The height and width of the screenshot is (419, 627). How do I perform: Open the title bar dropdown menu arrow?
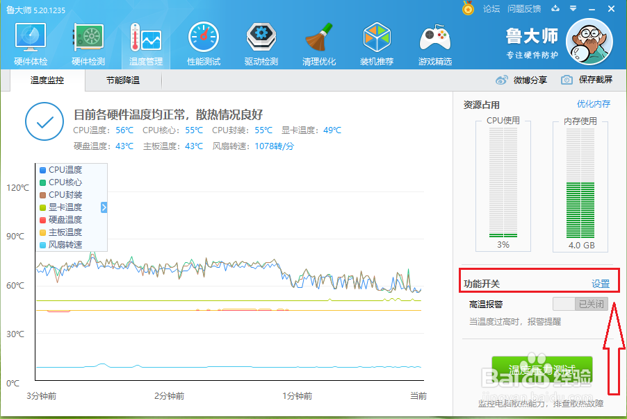[x=573, y=8]
